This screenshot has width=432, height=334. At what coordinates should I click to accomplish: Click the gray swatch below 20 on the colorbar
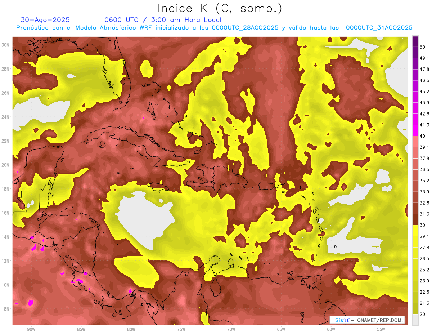coord(415,320)
